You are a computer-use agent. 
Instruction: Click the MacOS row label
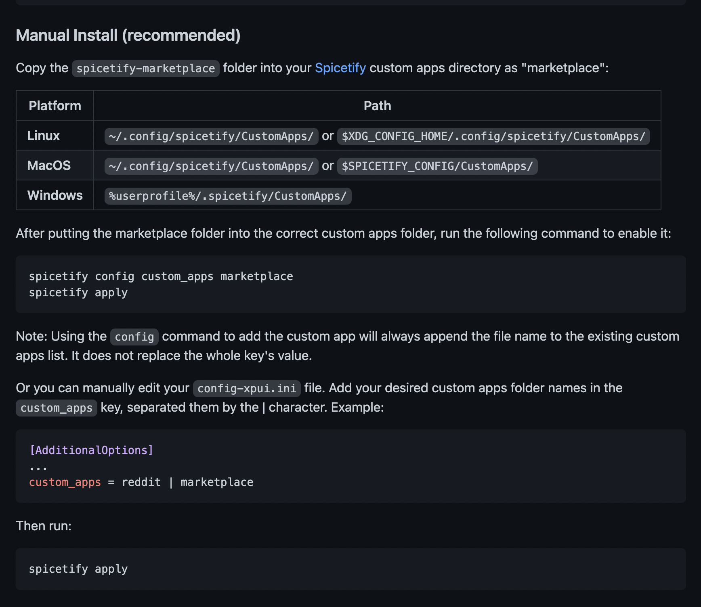(x=49, y=165)
